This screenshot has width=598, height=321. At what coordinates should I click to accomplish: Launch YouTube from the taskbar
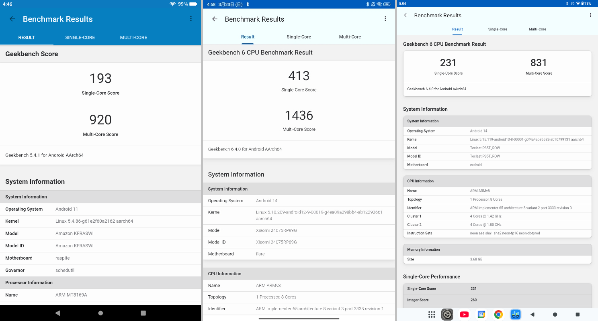[464, 314]
